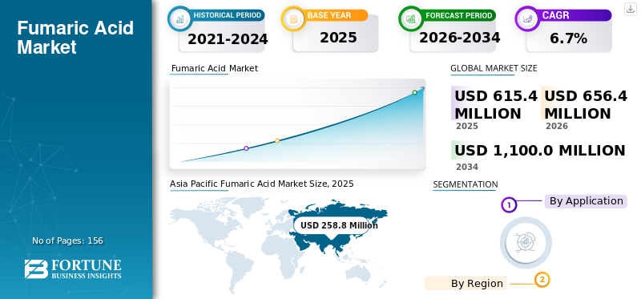Click Asia Pacific Fumaric Acid Market Size, 2025 heading
This screenshot has width=641, height=299.
coord(262,184)
